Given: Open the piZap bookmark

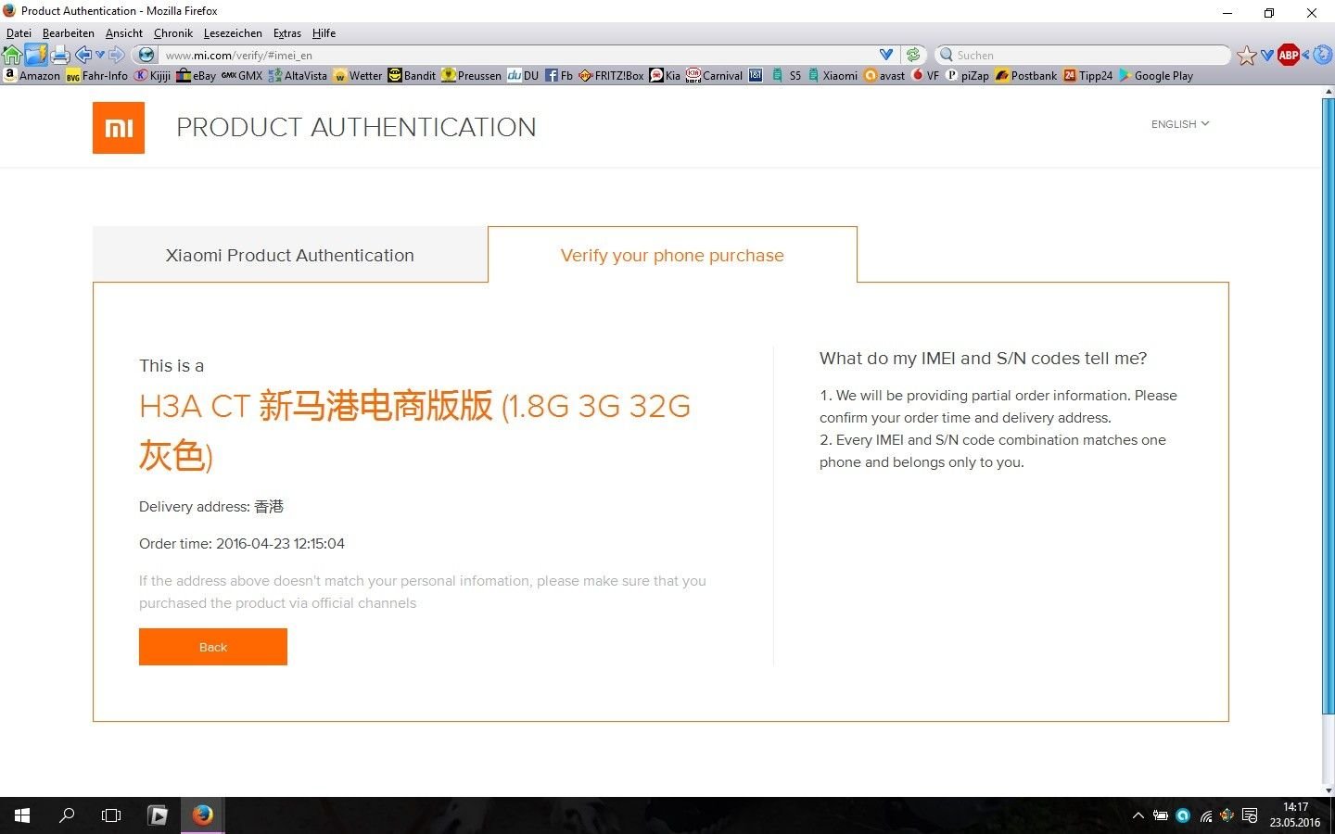Looking at the screenshot, I should 967,75.
